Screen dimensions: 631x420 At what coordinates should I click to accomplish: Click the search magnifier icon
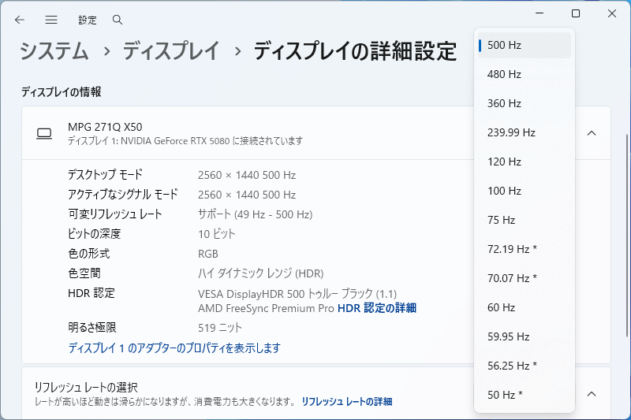click(118, 20)
